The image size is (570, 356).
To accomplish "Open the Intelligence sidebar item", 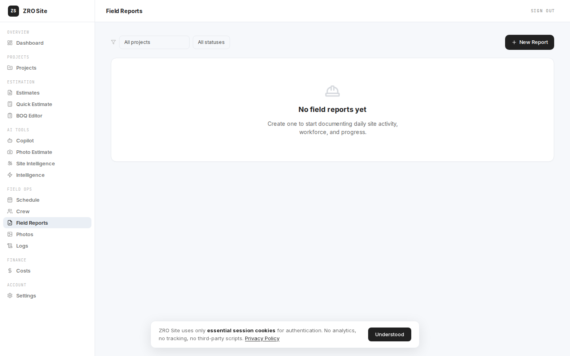I will tap(47, 175).
